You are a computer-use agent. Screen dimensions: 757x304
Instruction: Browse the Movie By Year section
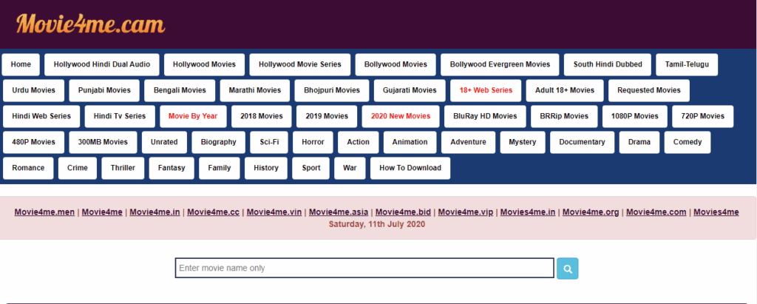click(x=193, y=116)
